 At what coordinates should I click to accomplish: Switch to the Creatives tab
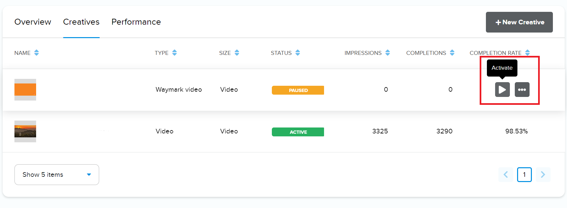[81, 22]
